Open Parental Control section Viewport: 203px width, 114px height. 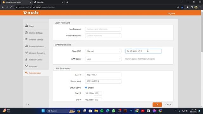point(36,60)
